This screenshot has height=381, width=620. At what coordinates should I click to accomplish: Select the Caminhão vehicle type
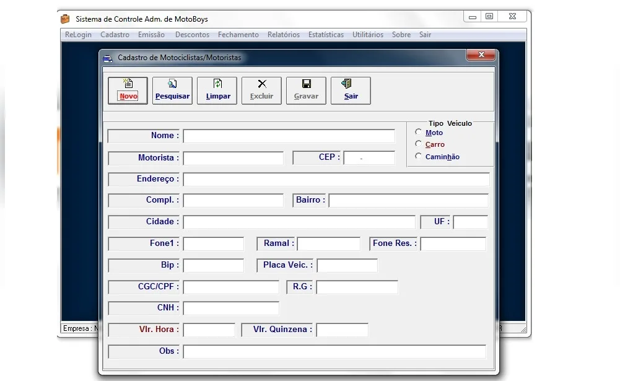tap(418, 156)
